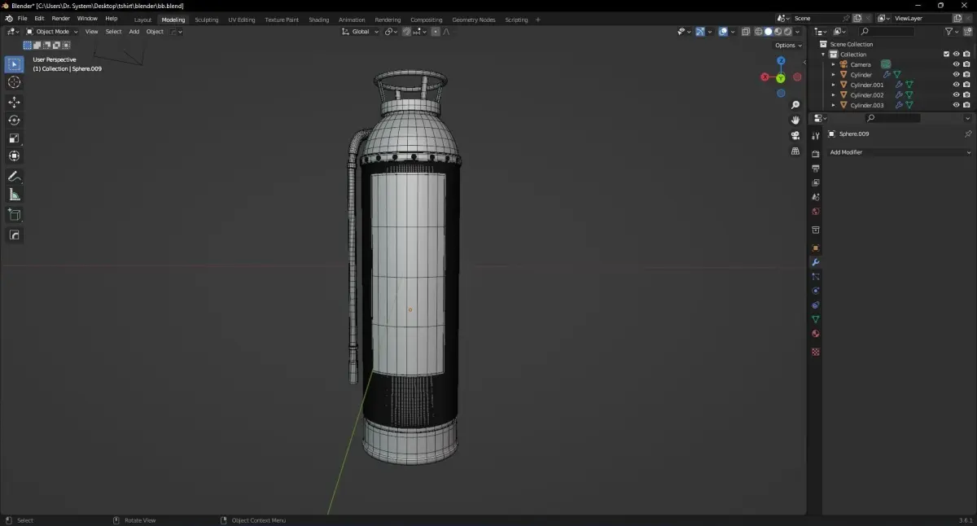Switch to Material Preview shading
The image size is (977, 526).
click(x=778, y=32)
